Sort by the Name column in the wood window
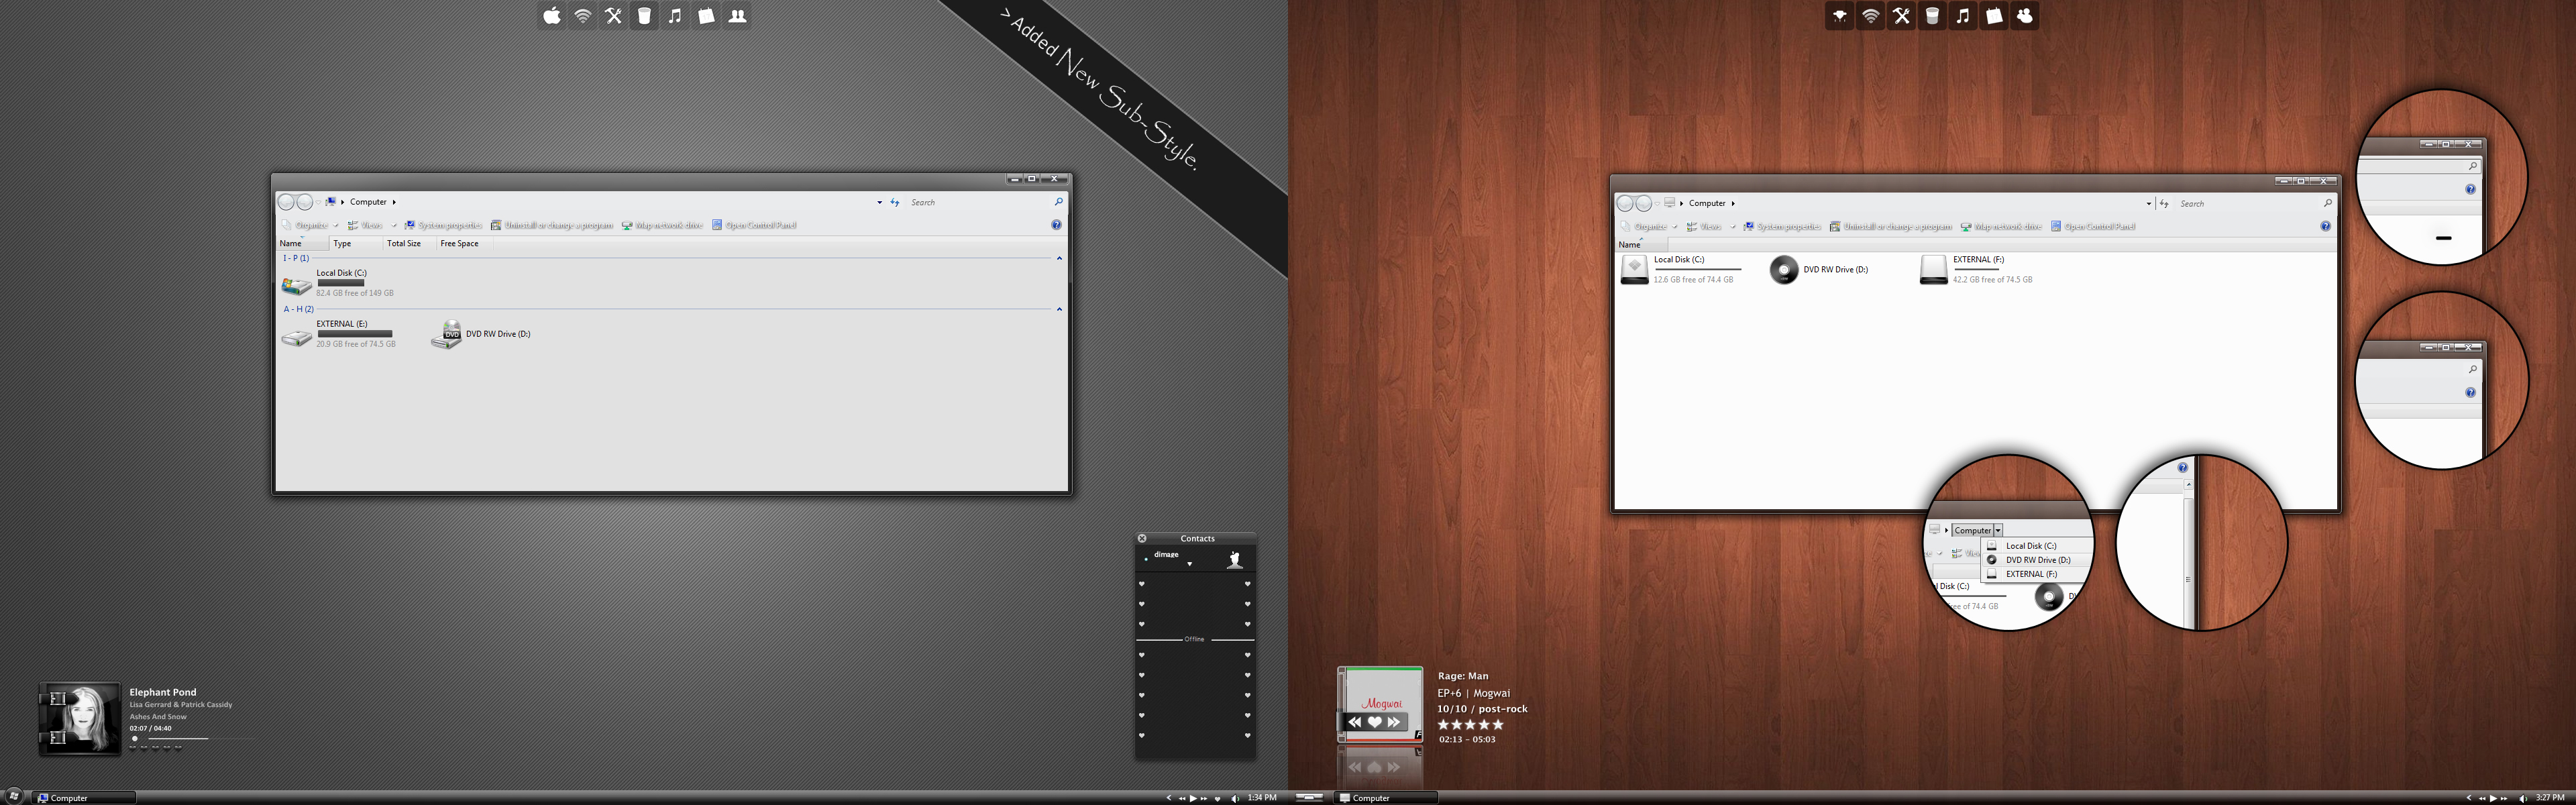Image resolution: width=2576 pixels, height=805 pixels. pos(1641,244)
